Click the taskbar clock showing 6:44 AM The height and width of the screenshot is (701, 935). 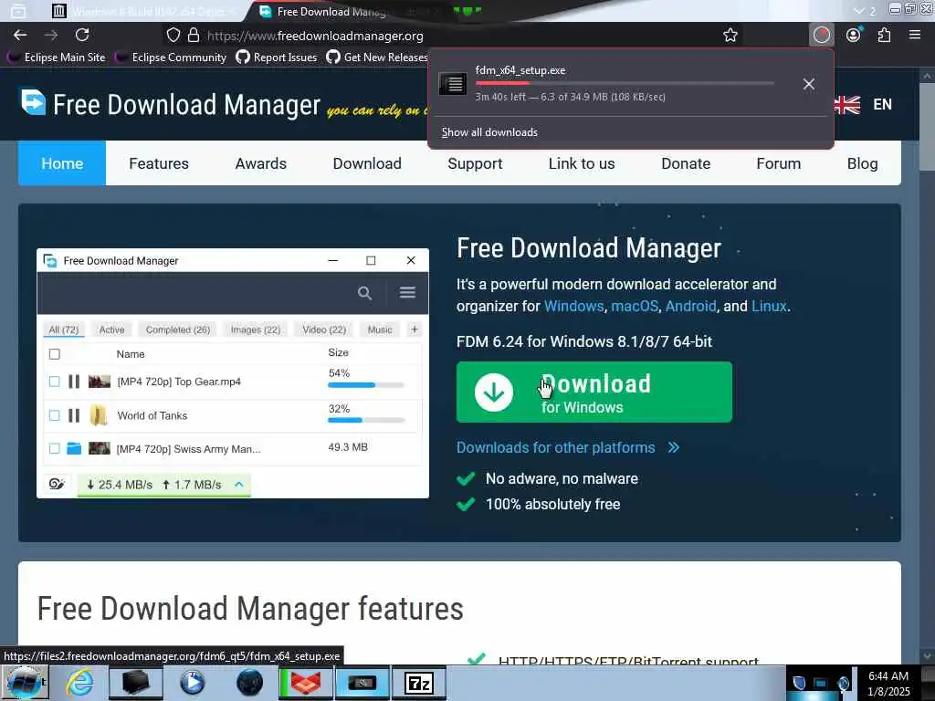888,683
